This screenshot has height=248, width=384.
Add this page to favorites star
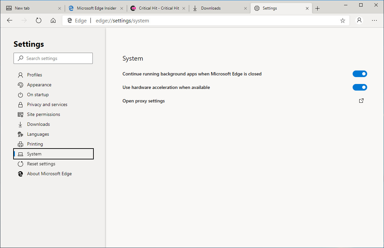pyautogui.click(x=343, y=20)
